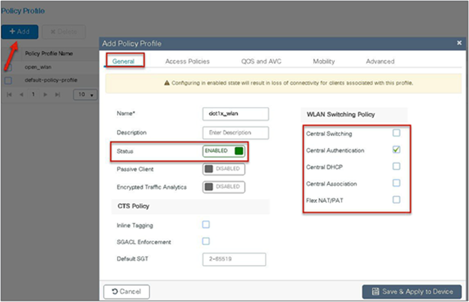Turn on Passive Client toggle

point(224,169)
